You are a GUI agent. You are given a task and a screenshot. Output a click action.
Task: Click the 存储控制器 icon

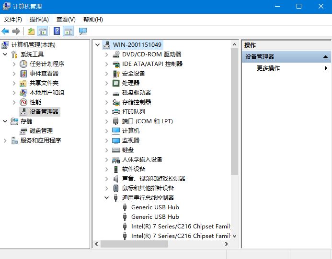tap(116, 102)
